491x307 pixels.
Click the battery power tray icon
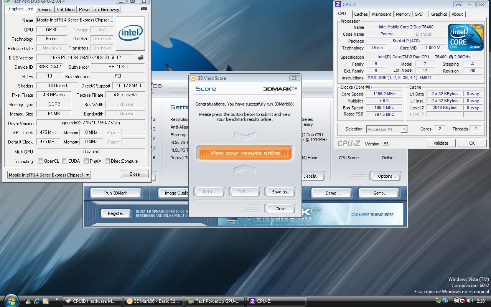456,301
